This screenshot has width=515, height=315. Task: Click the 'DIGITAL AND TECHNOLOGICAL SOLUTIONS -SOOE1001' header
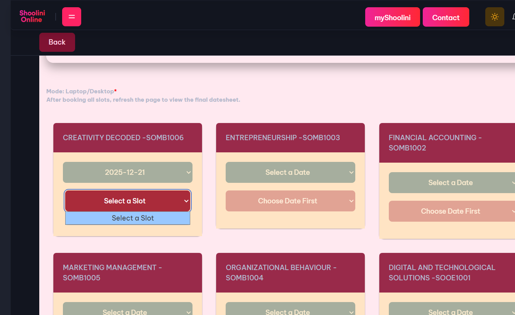[x=447, y=273]
